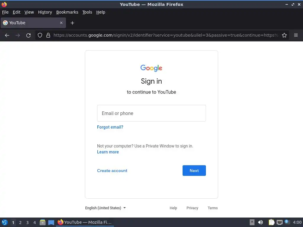The width and height of the screenshot is (303, 227).
Task: Switch to workspace 1
Action: coord(13,223)
